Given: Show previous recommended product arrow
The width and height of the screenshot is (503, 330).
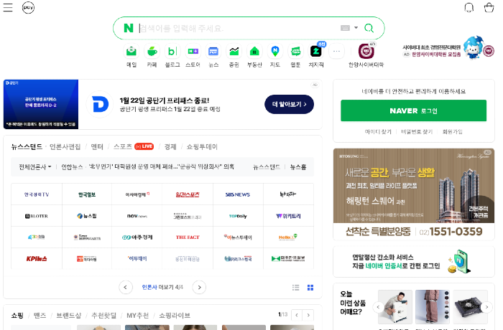Looking at the screenshot, I should [x=378, y=307].
